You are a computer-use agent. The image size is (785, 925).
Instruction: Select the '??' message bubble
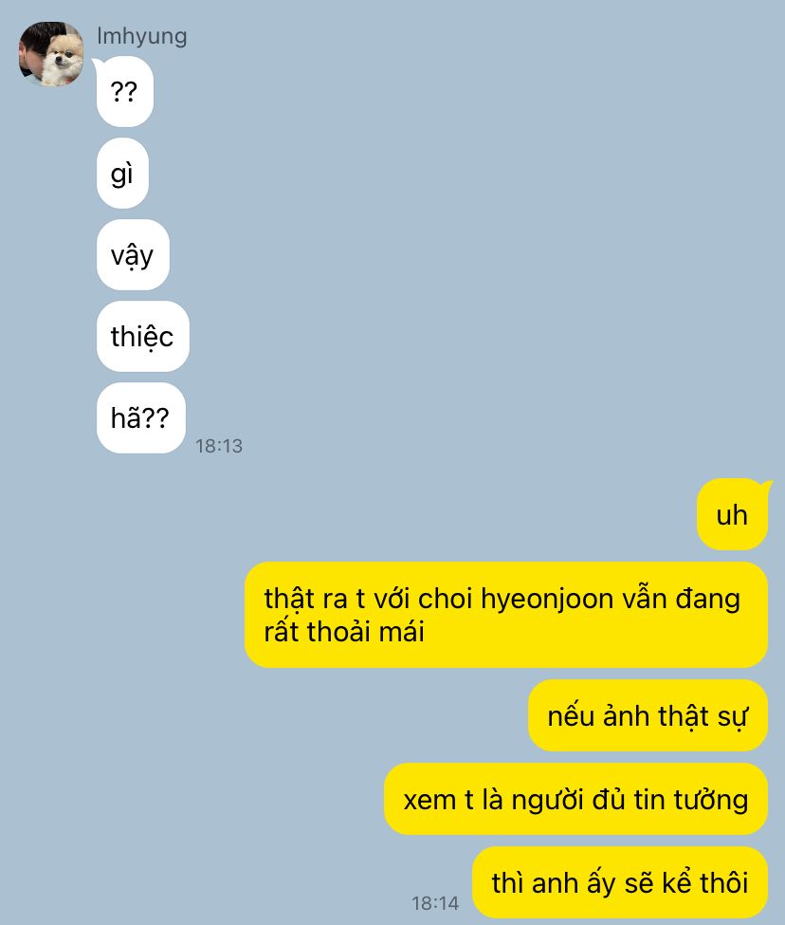(x=124, y=91)
